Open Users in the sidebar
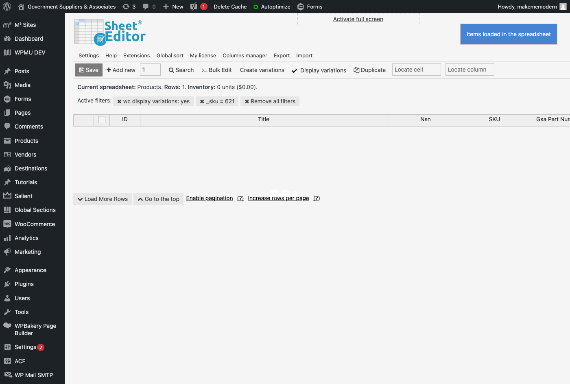570x384 pixels. point(22,298)
